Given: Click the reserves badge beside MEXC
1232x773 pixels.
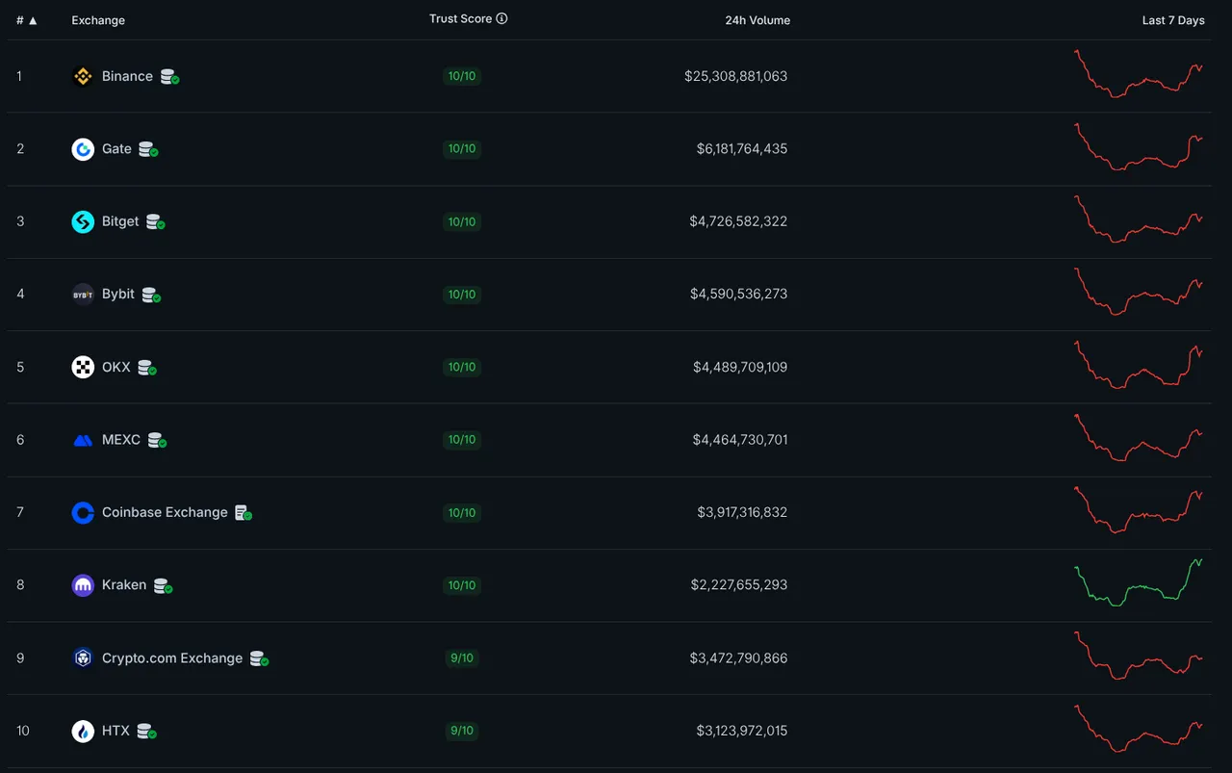Looking at the screenshot, I should 157,440.
